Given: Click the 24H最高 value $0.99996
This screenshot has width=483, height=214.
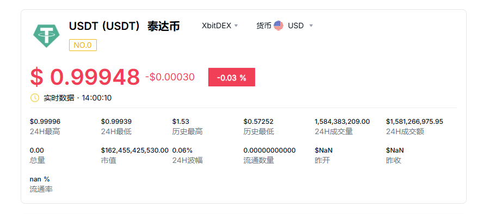Looking at the screenshot, I should (x=45, y=122).
